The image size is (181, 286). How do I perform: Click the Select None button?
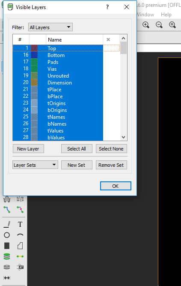[111, 149]
